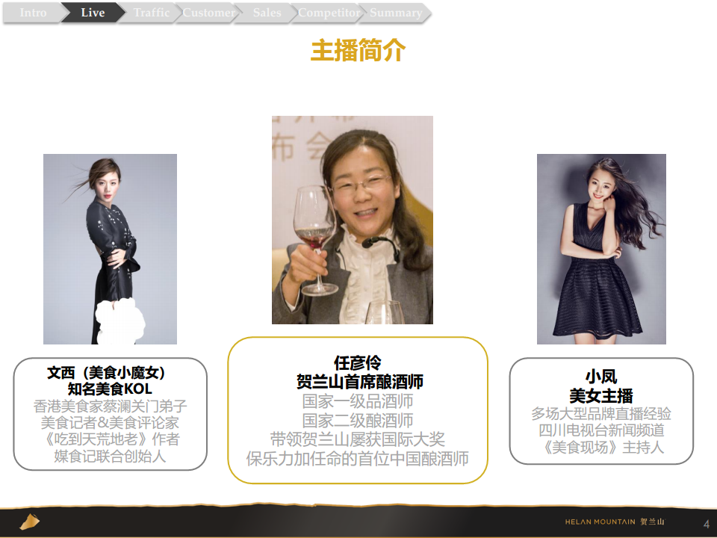Click the title 贺兰山首席酿酒师
Image resolution: width=717 pixels, height=538 pixels.
coord(359,382)
